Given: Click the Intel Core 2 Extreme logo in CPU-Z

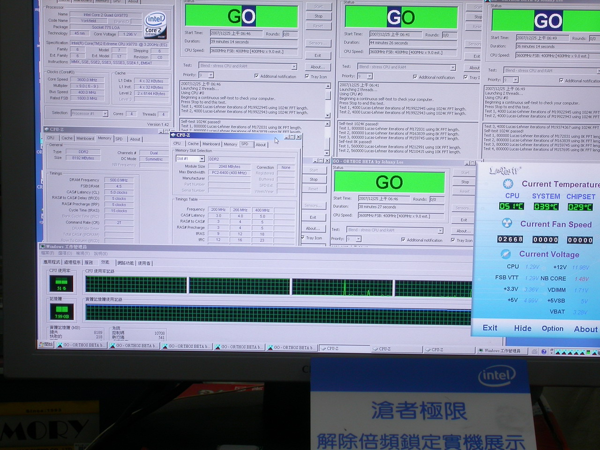Looking at the screenshot, I should [155, 25].
